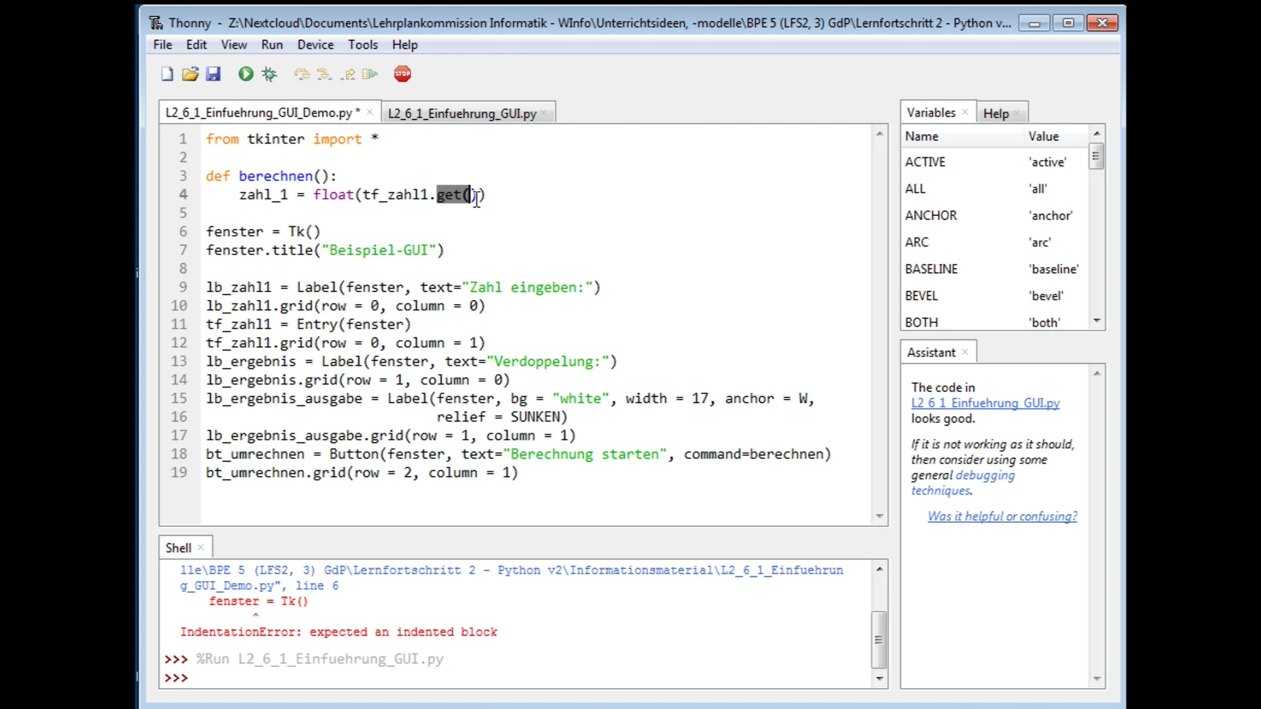Open the 'Was it helpful or confusing?' link

click(x=1002, y=516)
